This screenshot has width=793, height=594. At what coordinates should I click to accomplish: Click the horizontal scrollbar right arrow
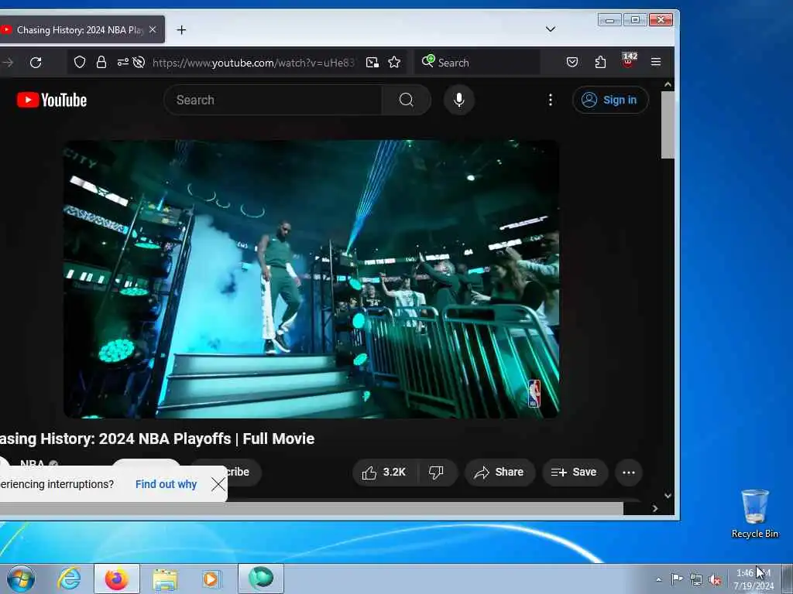(x=655, y=509)
